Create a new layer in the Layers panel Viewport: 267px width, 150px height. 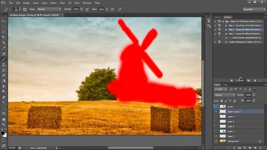255,148
